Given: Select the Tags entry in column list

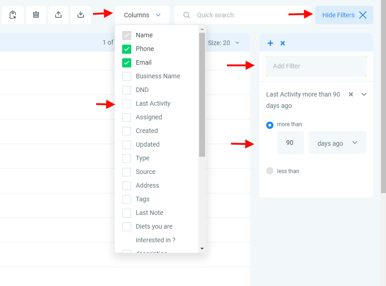Looking at the screenshot, I should (x=142, y=199).
